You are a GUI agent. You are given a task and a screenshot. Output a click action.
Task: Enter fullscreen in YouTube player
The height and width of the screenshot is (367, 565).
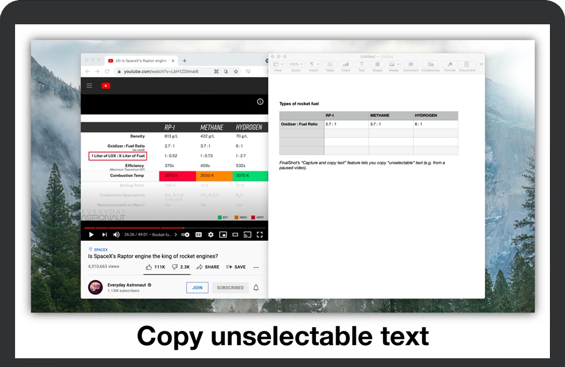click(260, 234)
